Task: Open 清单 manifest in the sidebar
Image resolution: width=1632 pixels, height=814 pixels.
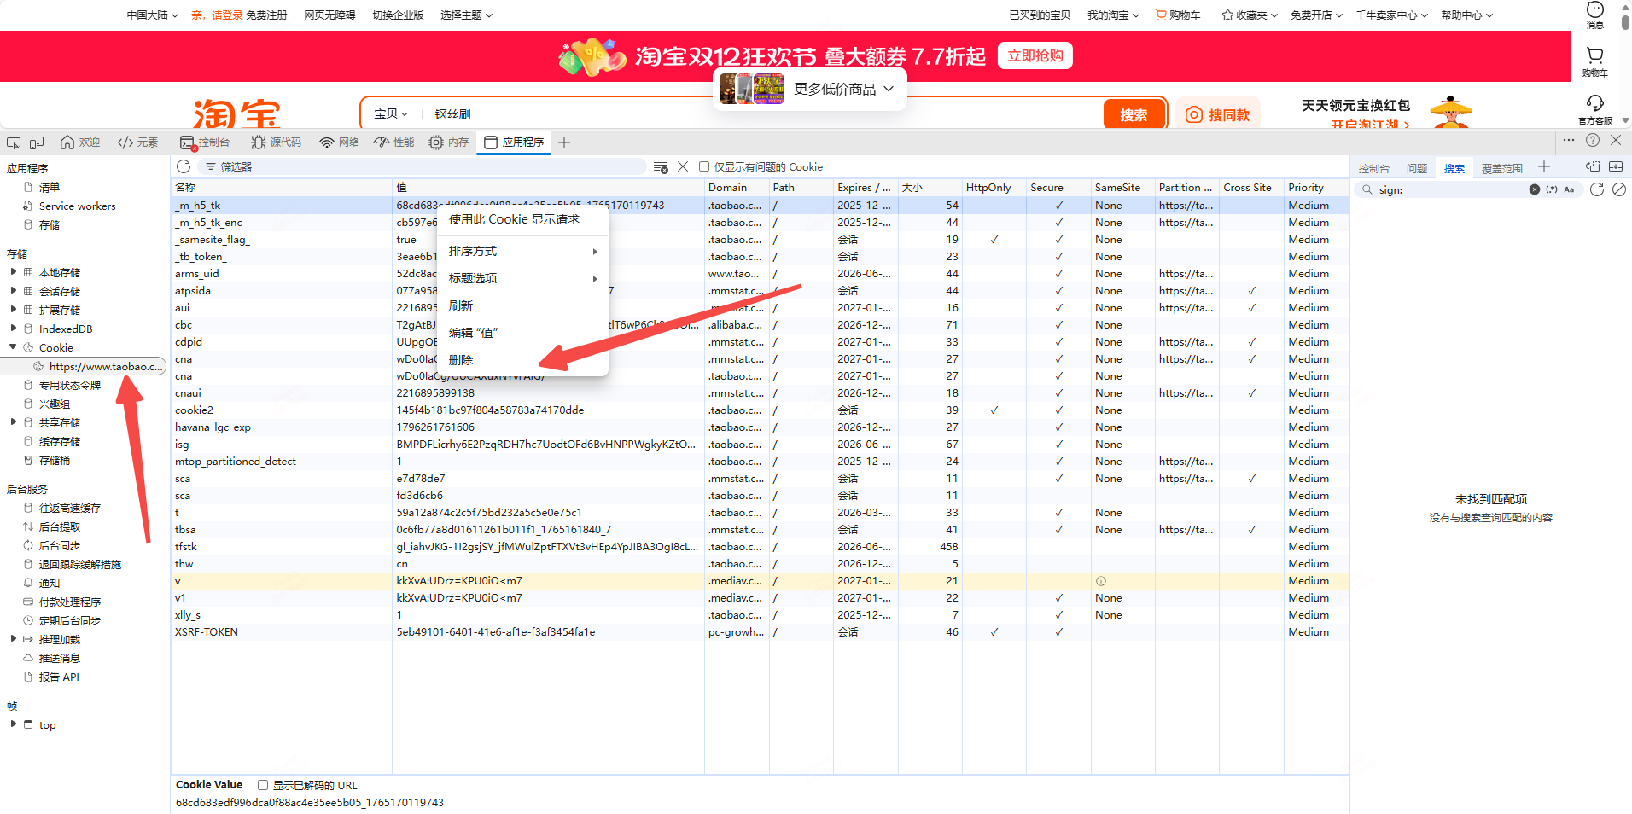Action: pyautogui.click(x=50, y=187)
